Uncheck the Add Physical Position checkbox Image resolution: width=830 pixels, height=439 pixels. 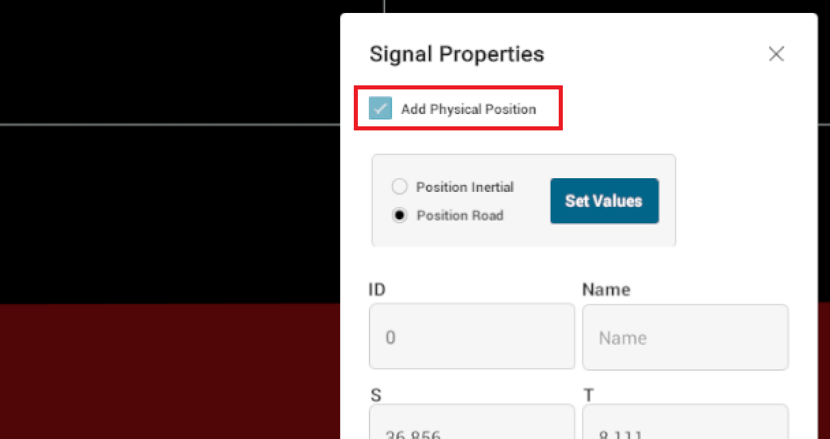click(381, 109)
